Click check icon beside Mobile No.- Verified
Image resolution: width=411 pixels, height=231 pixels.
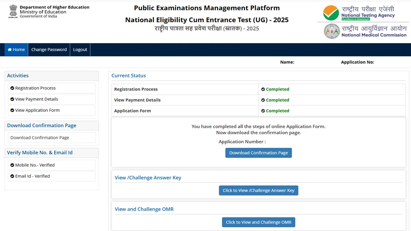12,165
